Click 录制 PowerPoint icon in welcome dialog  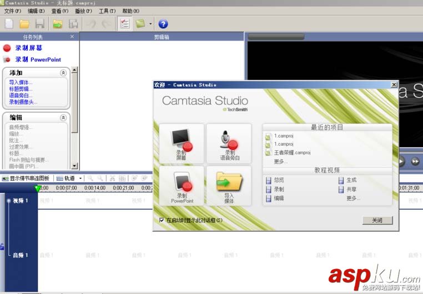[182, 186]
